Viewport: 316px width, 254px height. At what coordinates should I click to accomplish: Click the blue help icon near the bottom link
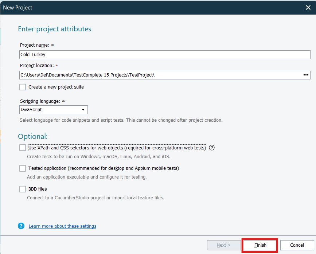(21, 226)
